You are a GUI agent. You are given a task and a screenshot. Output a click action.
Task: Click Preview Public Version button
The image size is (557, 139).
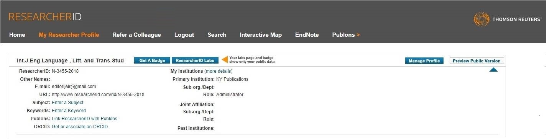point(476,61)
